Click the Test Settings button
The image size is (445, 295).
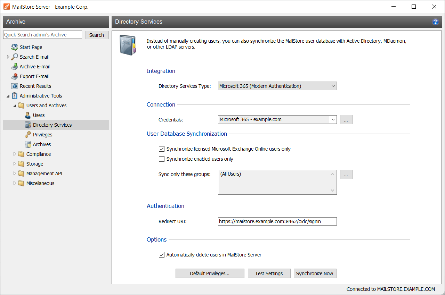pyautogui.click(x=269, y=273)
